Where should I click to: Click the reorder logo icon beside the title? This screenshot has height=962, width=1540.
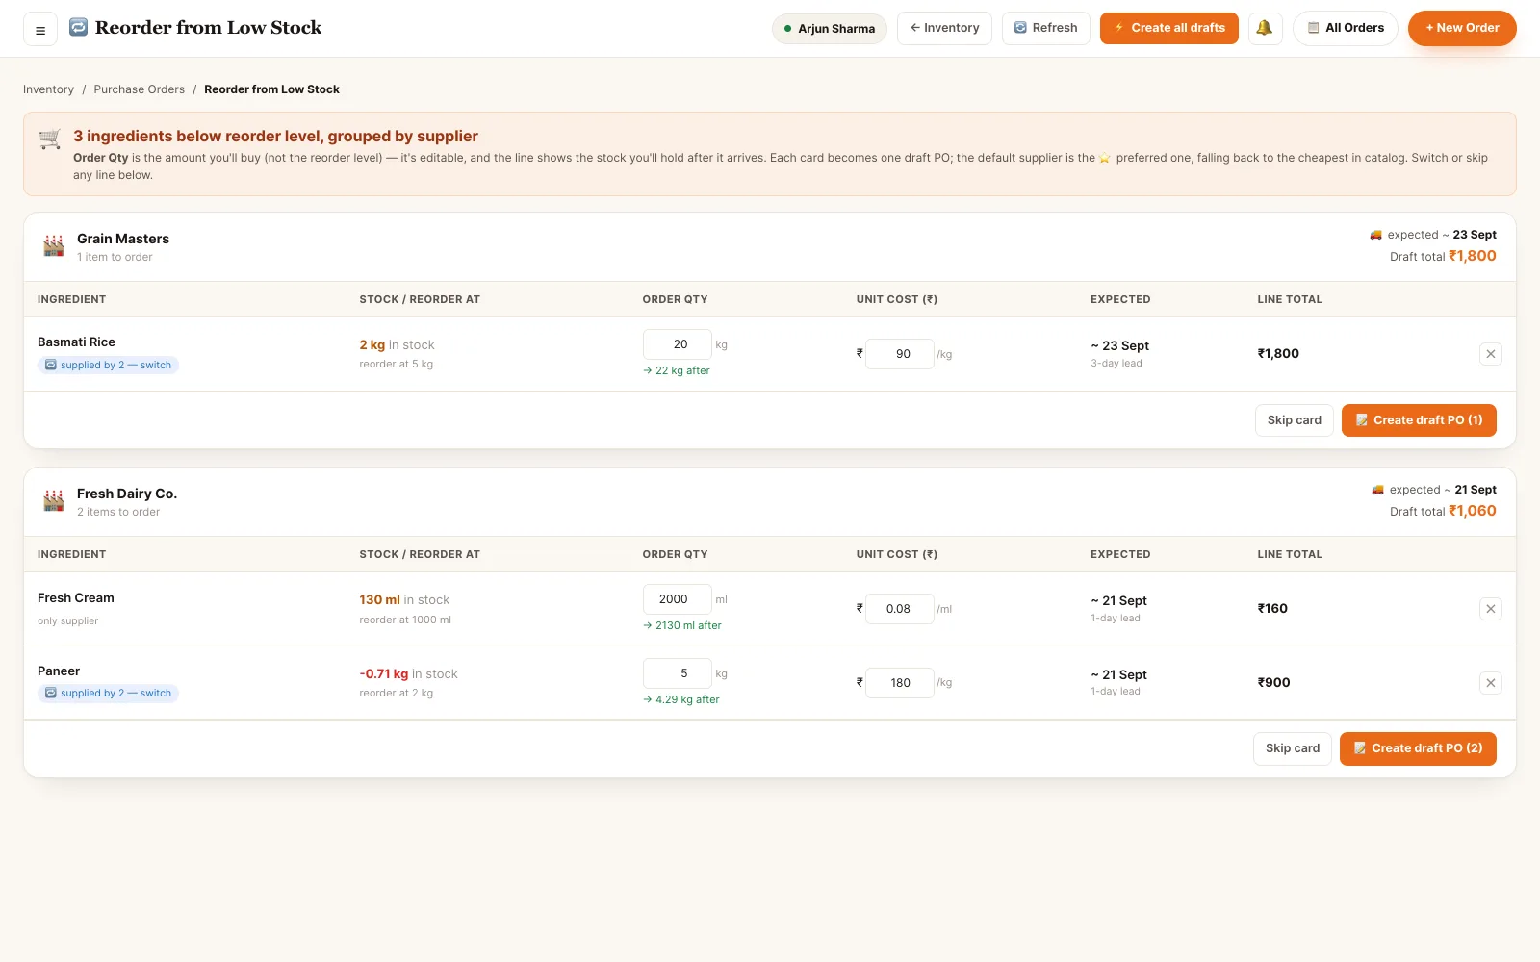click(x=79, y=27)
